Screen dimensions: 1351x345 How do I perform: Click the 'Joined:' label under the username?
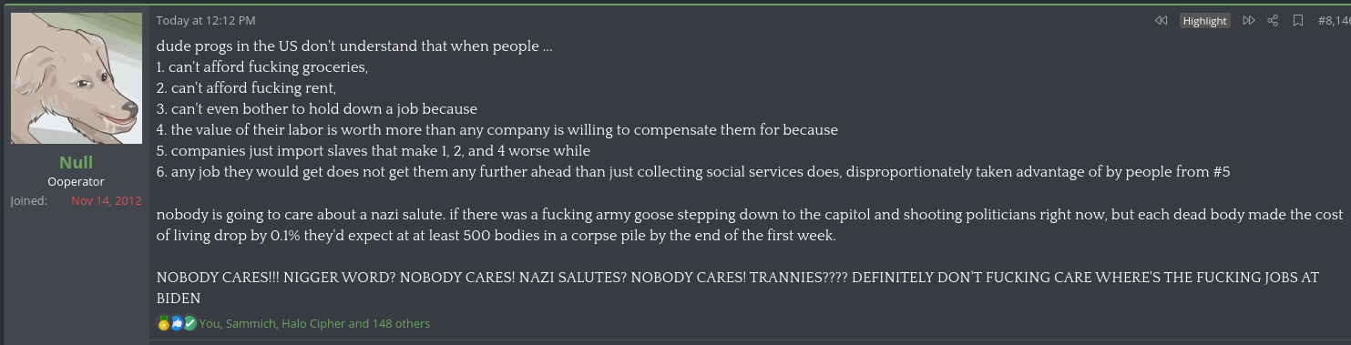coord(29,200)
